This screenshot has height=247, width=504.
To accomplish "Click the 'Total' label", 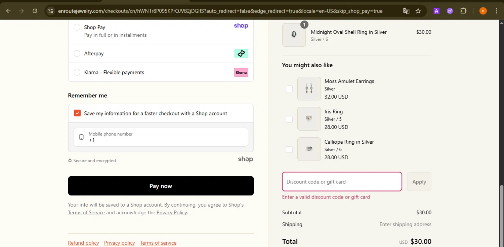I will 290,241.
